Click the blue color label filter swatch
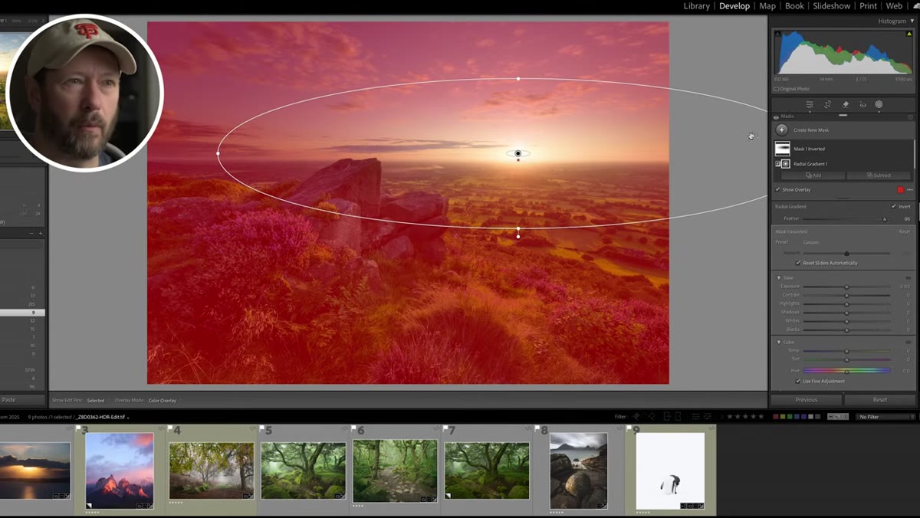 tap(796, 417)
